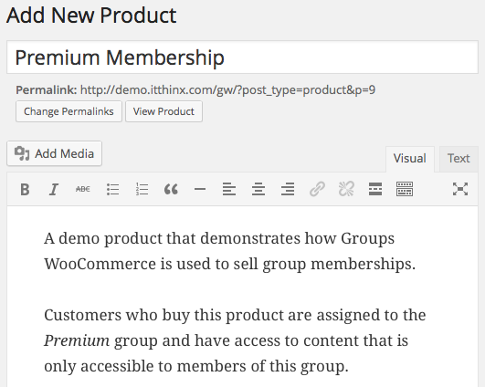Viewport: 485px width, 387px height.
Task: Open distraction-free fullscreen mode
Action: coord(460,189)
